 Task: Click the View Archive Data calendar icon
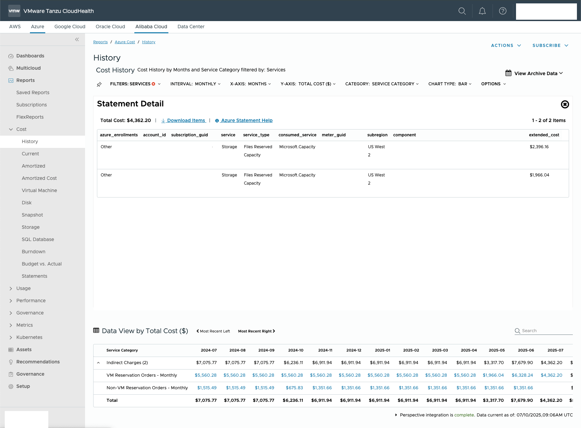coord(508,73)
